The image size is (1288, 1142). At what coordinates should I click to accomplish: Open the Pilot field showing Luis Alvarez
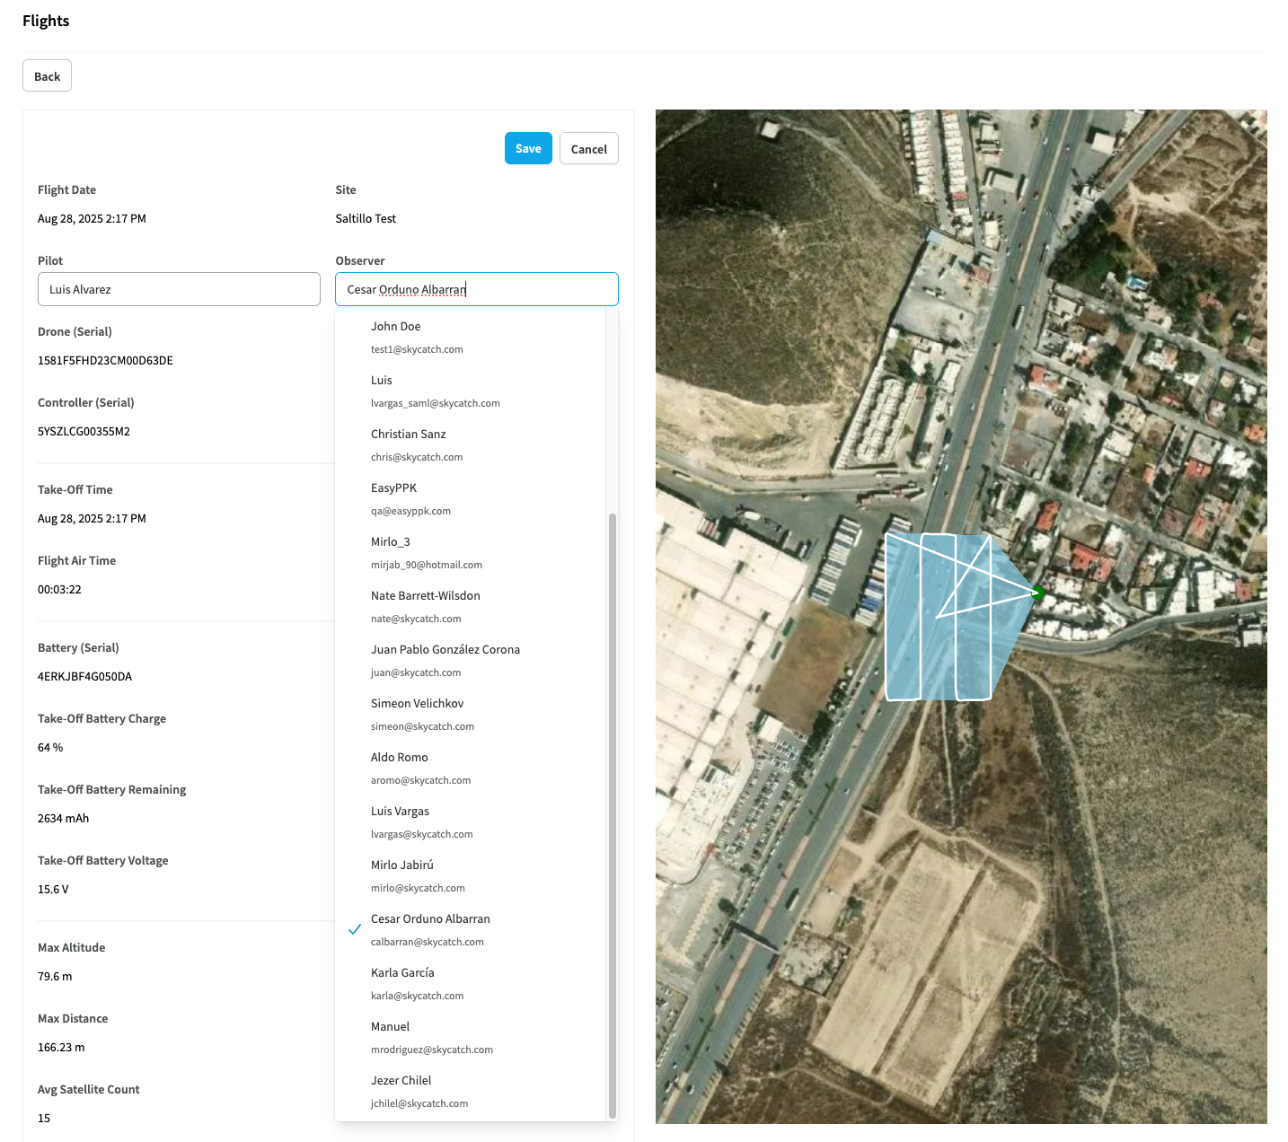pos(179,289)
